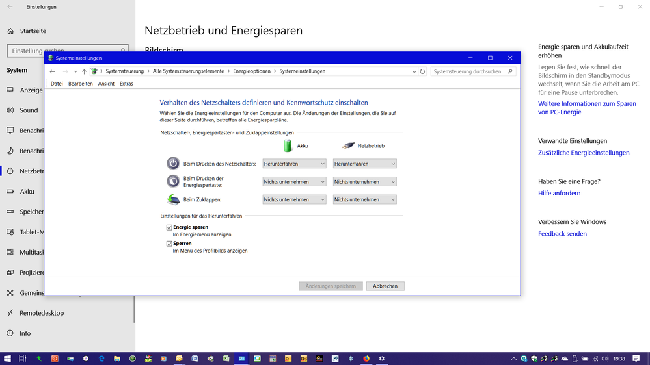Click the Systemsteuerung breadcrumb
650x365 pixels.
[124, 71]
